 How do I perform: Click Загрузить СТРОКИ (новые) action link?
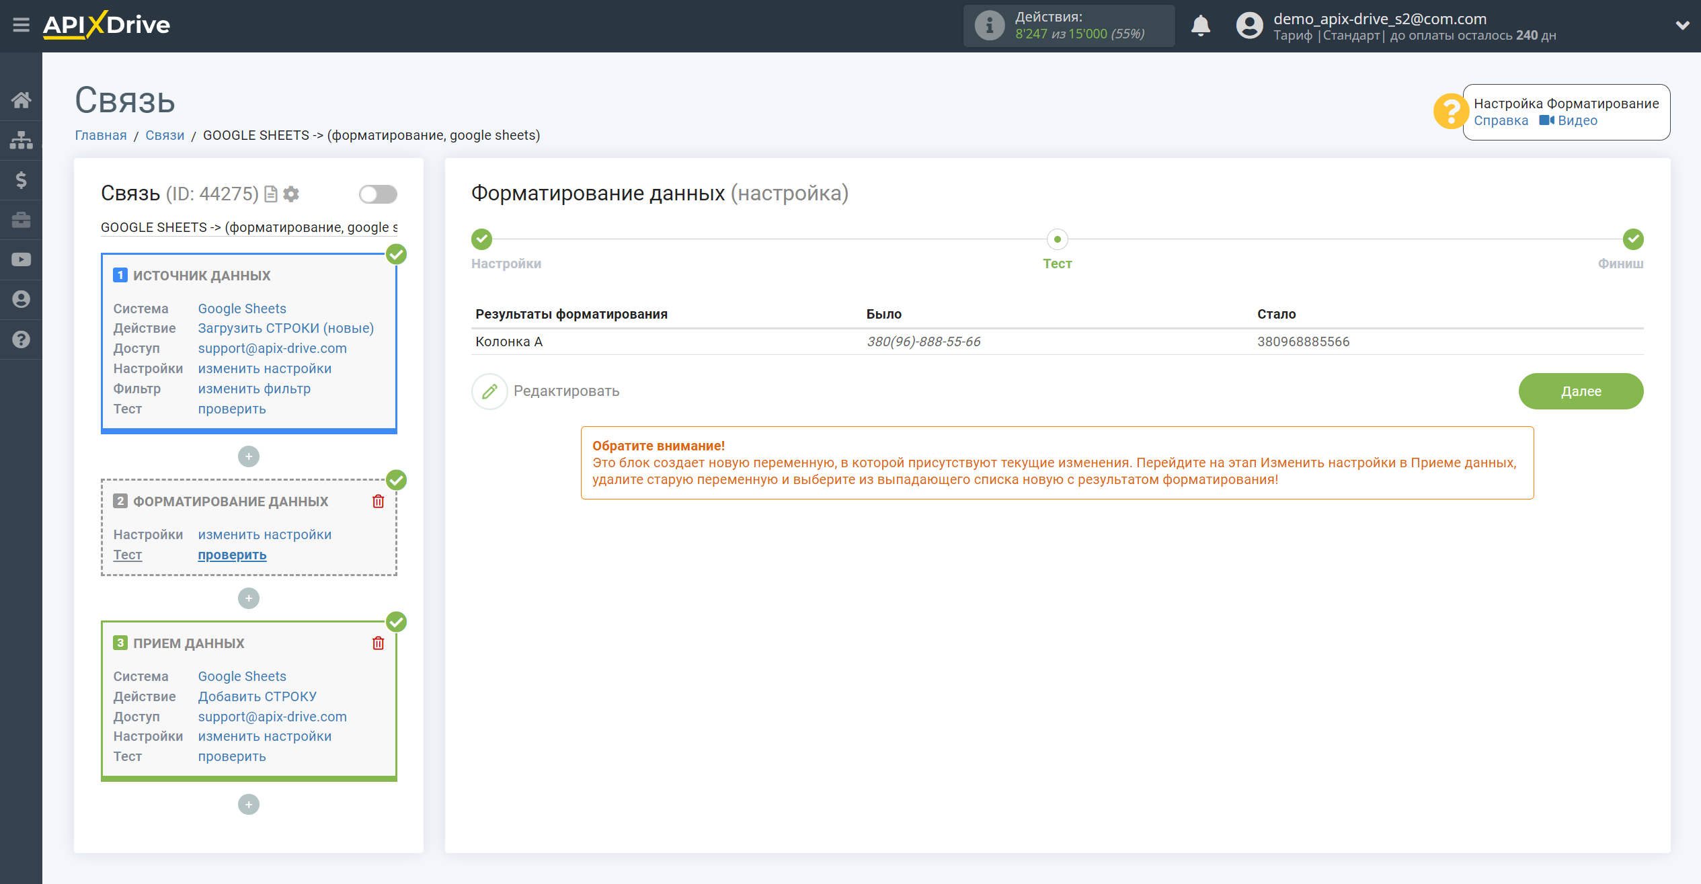click(x=286, y=328)
